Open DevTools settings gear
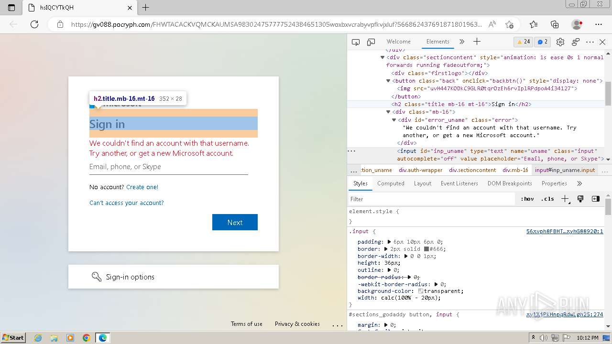This screenshot has height=344, width=612. (x=560, y=42)
